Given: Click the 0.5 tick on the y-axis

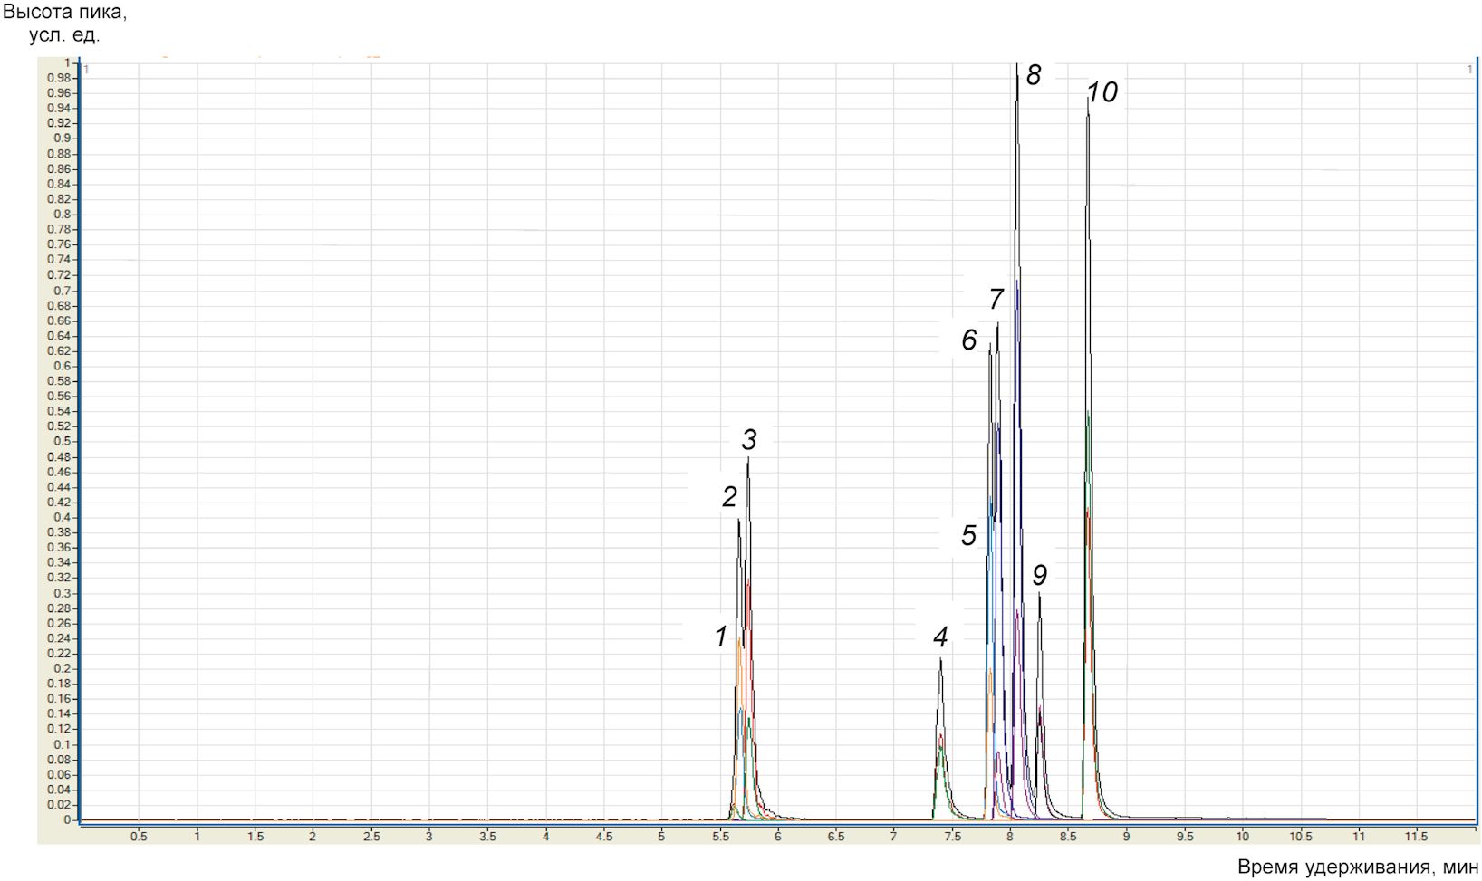Looking at the screenshot, I should point(62,442).
